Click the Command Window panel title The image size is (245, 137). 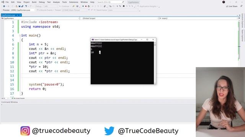tap(10, 102)
